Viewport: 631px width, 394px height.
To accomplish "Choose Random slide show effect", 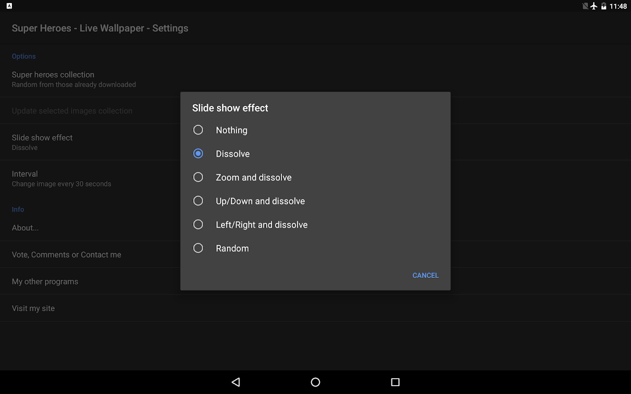I will click(x=198, y=248).
